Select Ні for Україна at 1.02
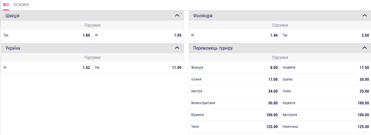 (x=47, y=68)
